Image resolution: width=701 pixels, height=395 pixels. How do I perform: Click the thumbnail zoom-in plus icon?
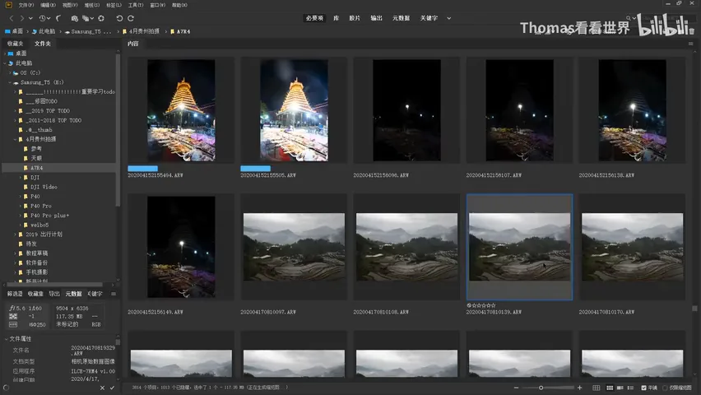click(x=580, y=388)
